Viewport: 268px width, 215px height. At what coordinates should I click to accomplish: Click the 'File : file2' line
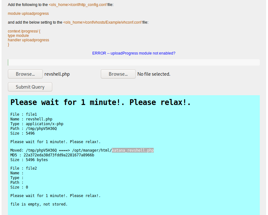[x=24, y=168]
